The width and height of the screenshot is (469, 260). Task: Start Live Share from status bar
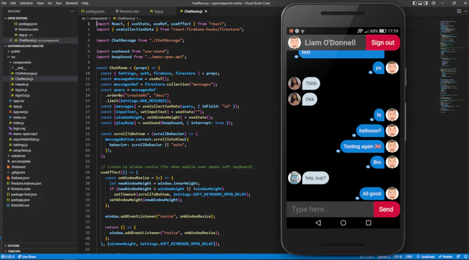[27, 257]
